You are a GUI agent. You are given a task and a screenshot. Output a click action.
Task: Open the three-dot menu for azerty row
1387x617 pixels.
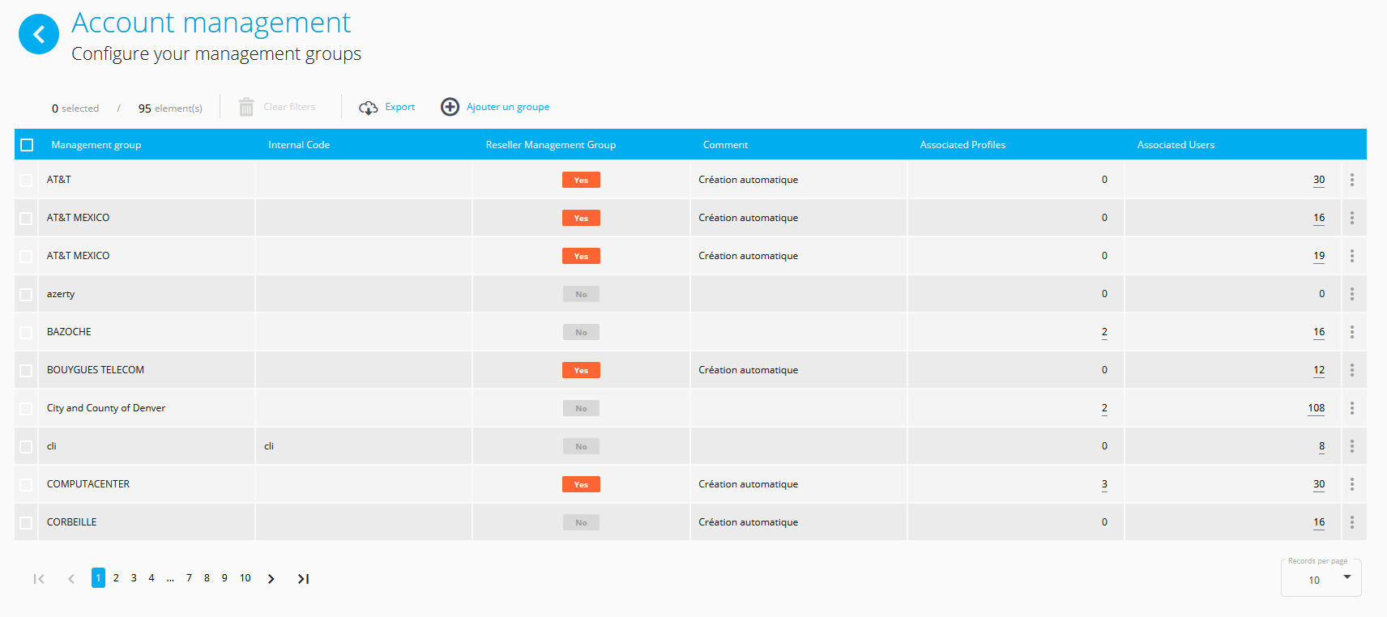[x=1351, y=294]
